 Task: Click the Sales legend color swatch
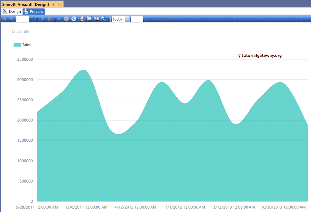(17, 45)
